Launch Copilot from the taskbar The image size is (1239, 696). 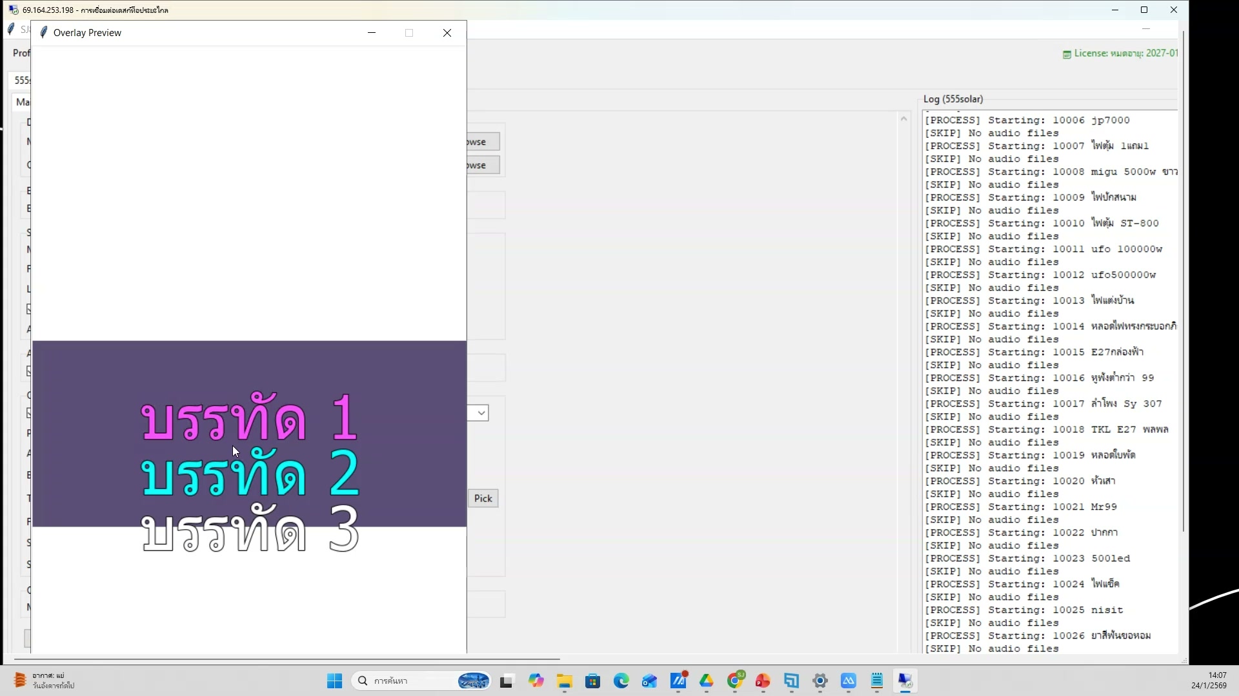[537, 681]
